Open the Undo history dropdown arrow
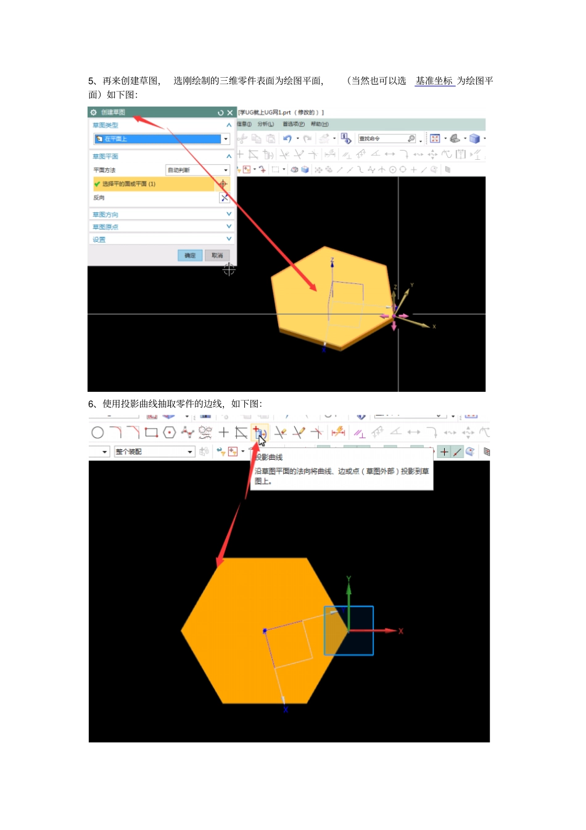 coord(298,139)
